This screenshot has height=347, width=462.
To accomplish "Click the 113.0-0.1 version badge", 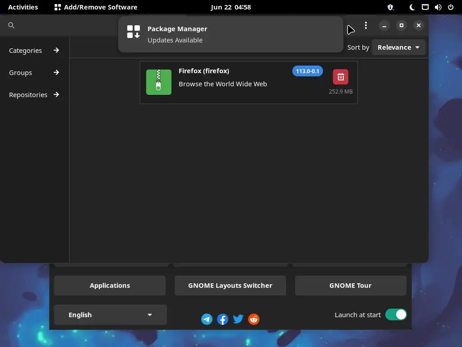I will [x=307, y=71].
